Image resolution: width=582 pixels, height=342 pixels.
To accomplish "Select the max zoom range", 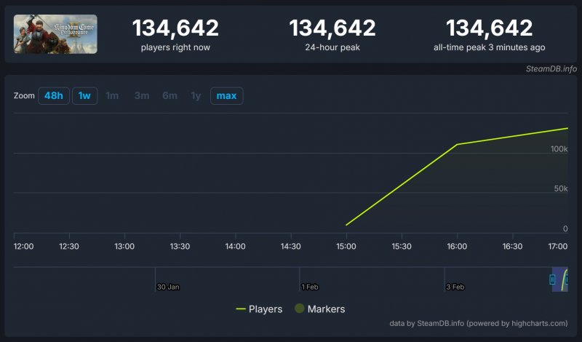I will (226, 96).
